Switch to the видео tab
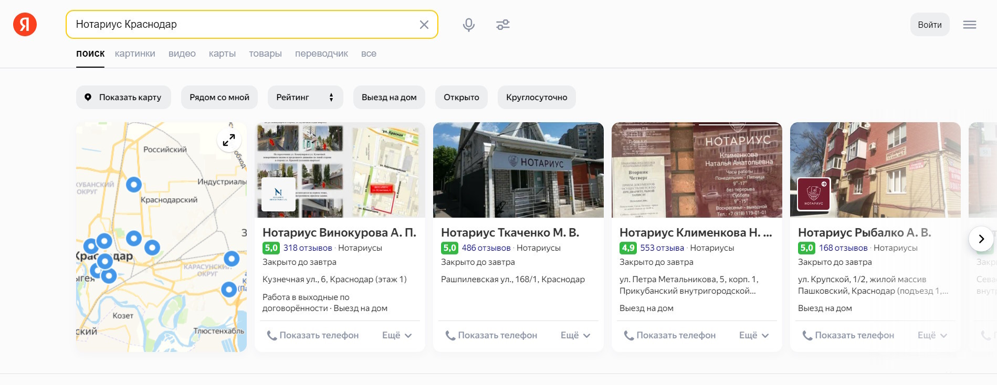This screenshot has height=385, width=997. (x=182, y=54)
